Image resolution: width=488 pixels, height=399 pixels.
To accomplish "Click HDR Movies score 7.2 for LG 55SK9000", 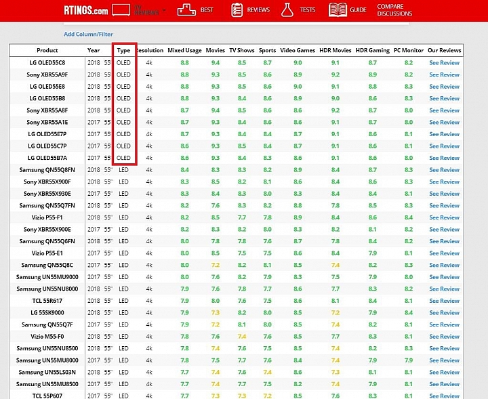I will pyautogui.click(x=335, y=313).
